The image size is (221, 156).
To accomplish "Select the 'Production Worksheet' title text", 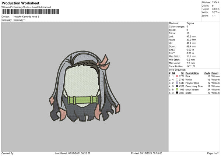I will pos(20,3).
